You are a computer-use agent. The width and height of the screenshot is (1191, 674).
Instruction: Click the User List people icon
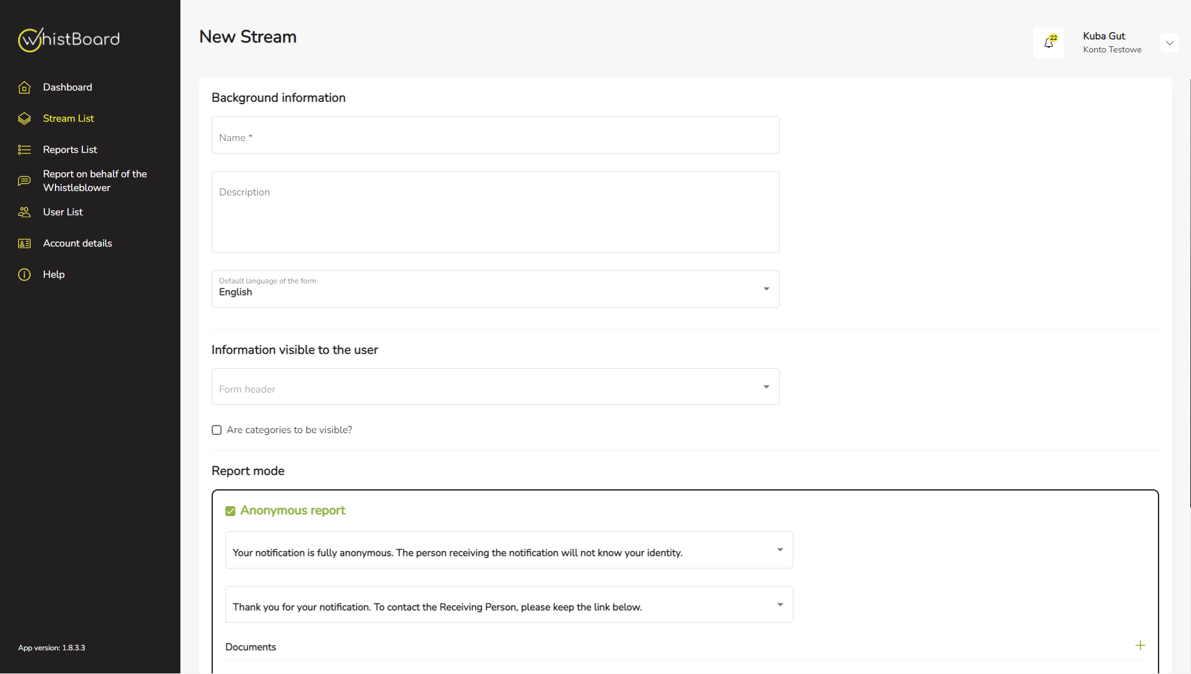[24, 212]
